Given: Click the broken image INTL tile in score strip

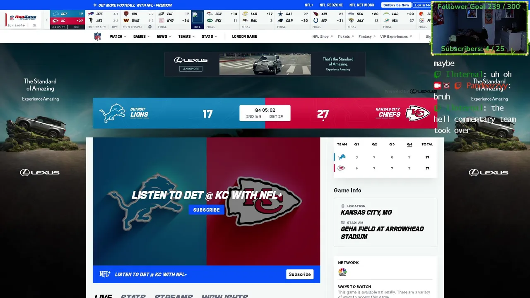Looking at the screenshot, I should point(198,19).
